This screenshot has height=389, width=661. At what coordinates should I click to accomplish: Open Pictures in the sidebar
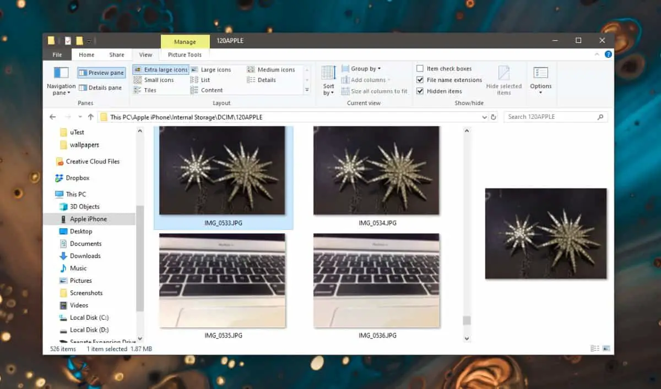coord(75,281)
